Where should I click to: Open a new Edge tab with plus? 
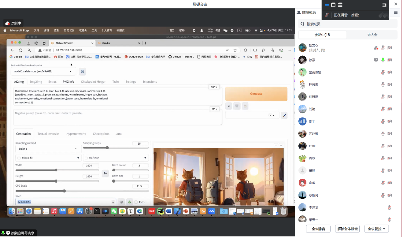click(x=145, y=43)
